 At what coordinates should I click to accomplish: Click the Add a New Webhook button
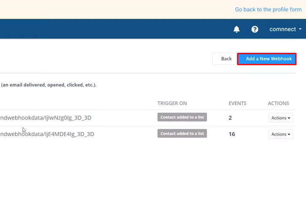tap(267, 59)
